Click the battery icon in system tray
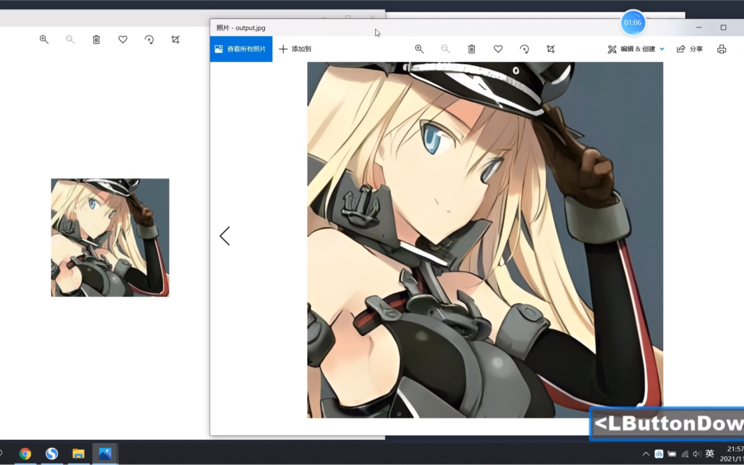 (672, 454)
